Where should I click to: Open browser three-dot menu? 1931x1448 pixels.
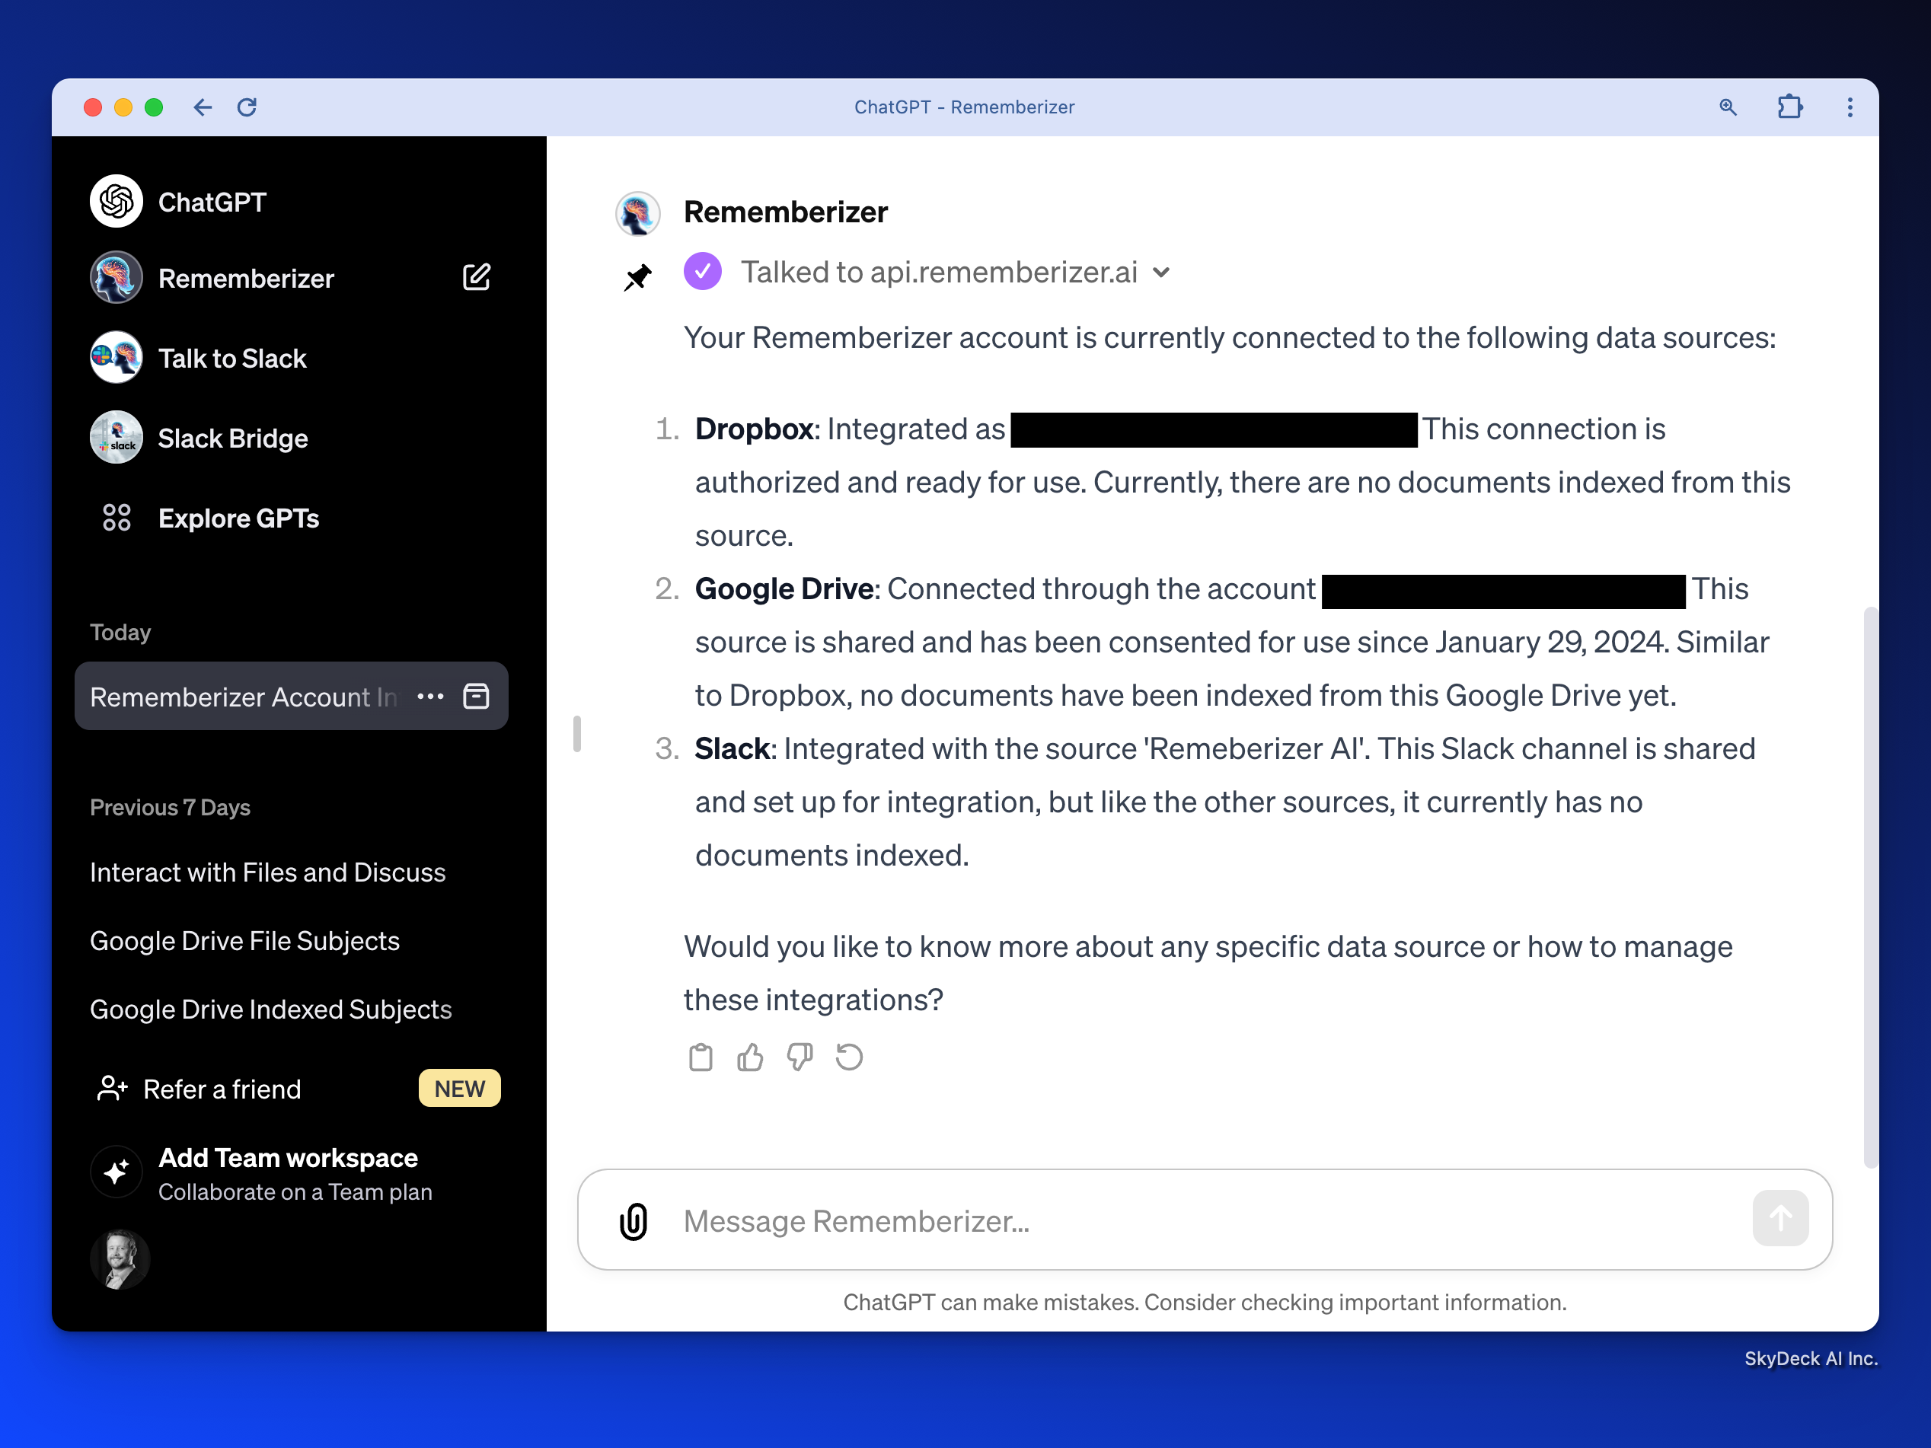click(x=1850, y=107)
